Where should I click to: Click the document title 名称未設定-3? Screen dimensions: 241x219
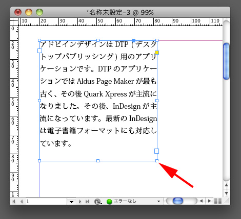[x=108, y=12]
